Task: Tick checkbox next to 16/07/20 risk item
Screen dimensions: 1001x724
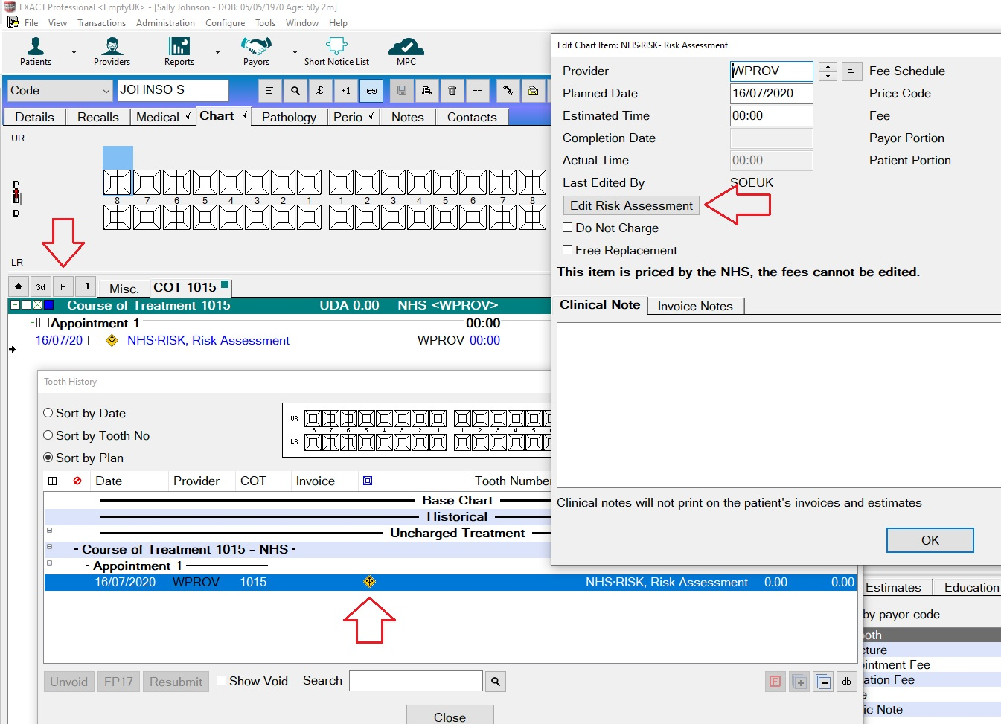Action: pos(93,340)
